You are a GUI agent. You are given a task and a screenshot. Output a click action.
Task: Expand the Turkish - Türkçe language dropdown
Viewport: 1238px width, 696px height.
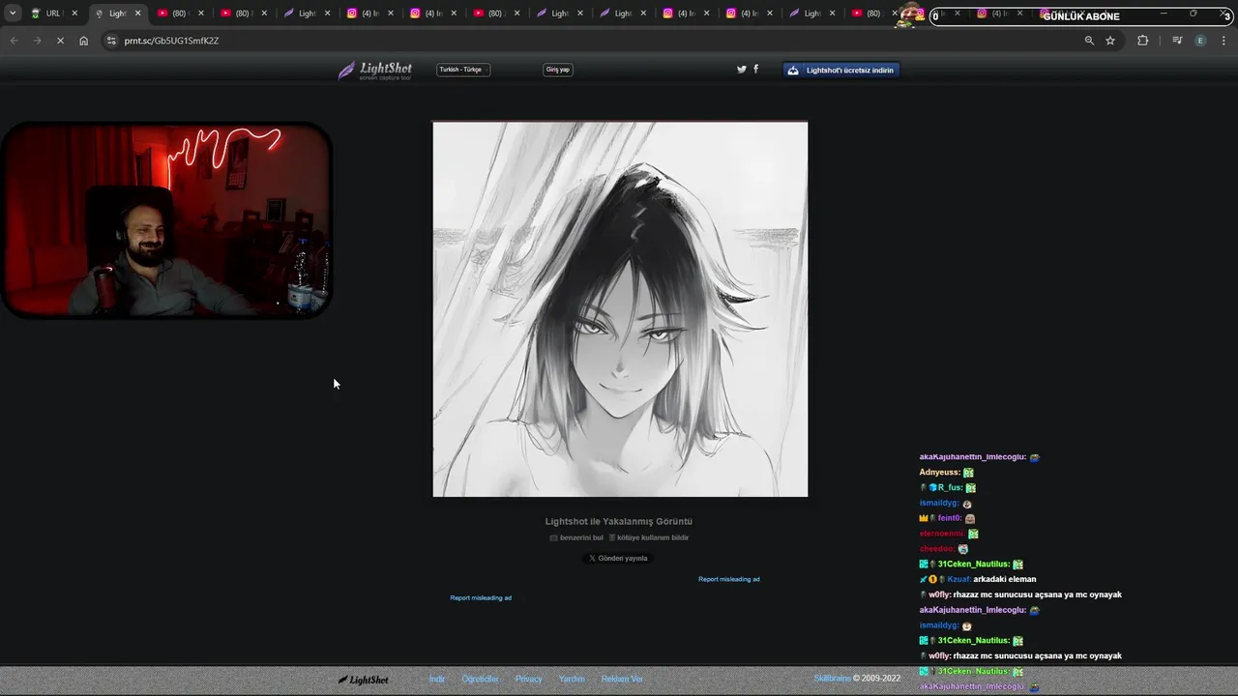[x=463, y=70]
